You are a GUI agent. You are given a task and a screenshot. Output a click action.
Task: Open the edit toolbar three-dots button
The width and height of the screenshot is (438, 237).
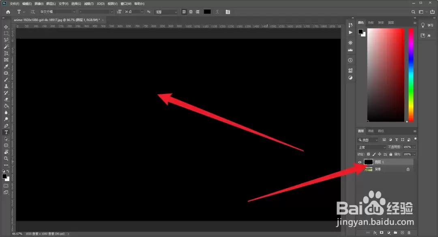pyautogui.click(x=6, y=165)
